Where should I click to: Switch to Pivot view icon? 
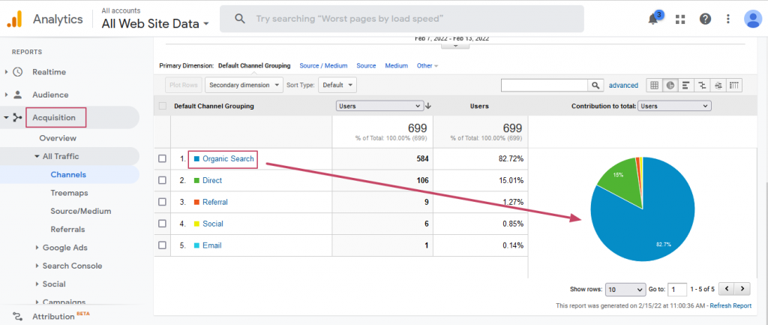[733, 86]
